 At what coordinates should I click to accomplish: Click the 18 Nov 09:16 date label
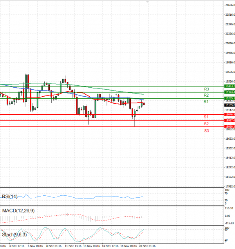[129, 246]
